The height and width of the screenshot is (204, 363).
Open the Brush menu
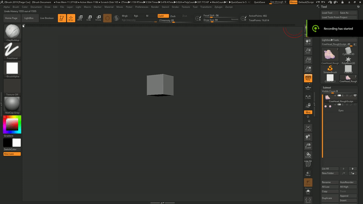(x=16, y=7)
